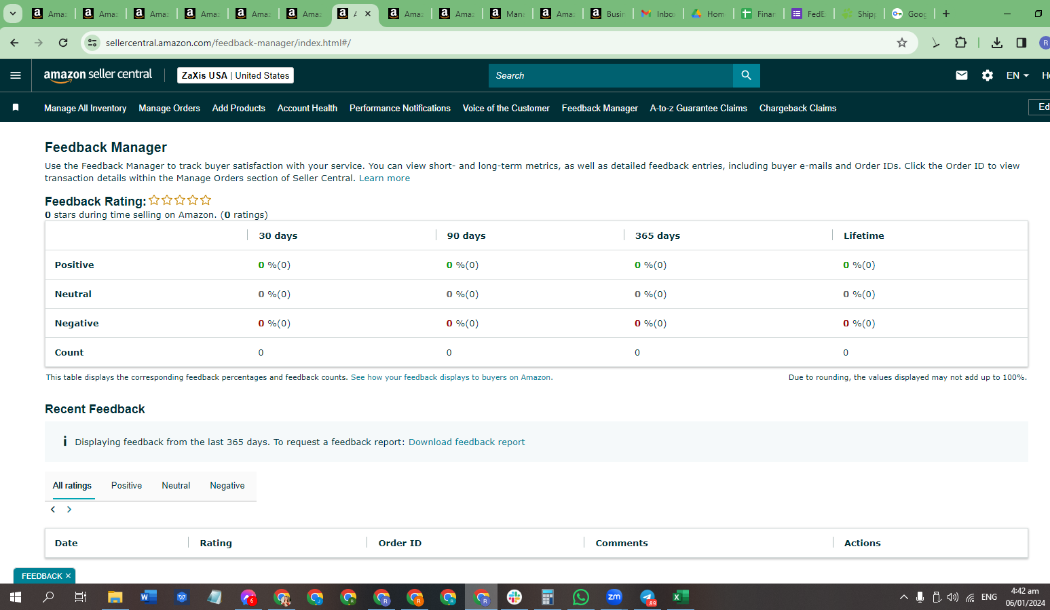The width and height of the screenshot is (1050, 610).
Task: Go to next feedback page arrow
Action: coord(69,510)
